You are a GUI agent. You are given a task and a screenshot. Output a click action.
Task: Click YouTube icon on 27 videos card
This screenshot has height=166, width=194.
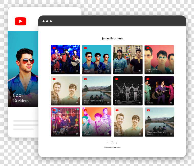tap(85, 110)
